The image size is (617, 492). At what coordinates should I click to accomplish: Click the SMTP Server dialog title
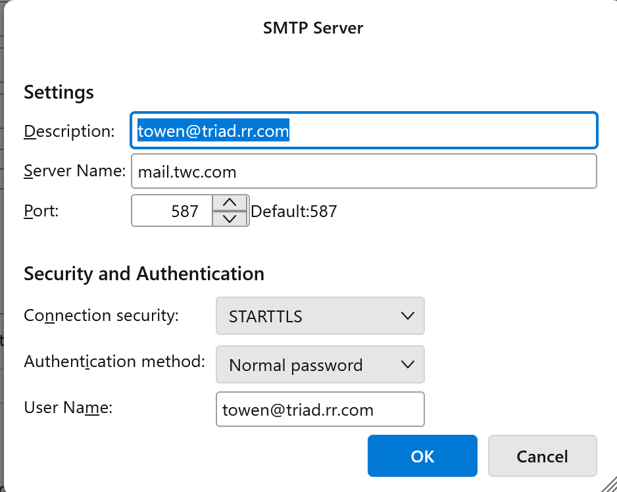pyautogui.click(x=313, y=28)
